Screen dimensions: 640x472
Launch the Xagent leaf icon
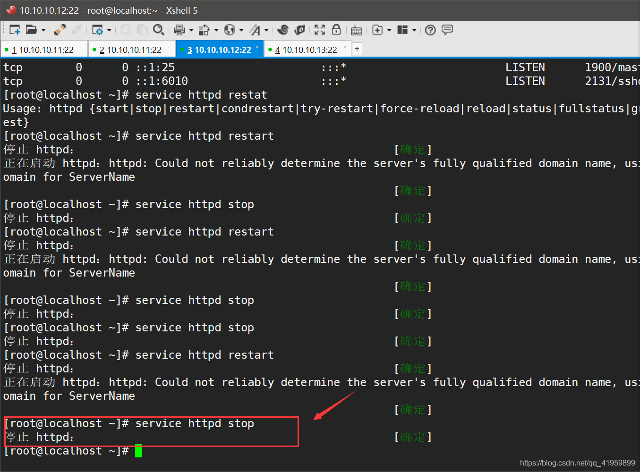[x=299, y=30]
